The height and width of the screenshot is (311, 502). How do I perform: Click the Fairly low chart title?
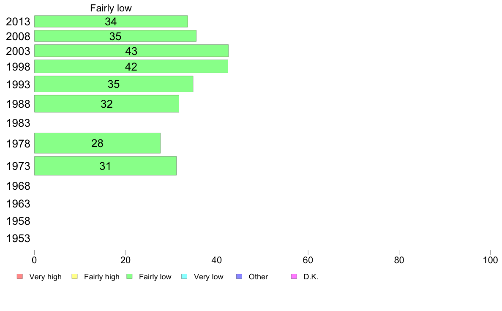pos(111,8)
